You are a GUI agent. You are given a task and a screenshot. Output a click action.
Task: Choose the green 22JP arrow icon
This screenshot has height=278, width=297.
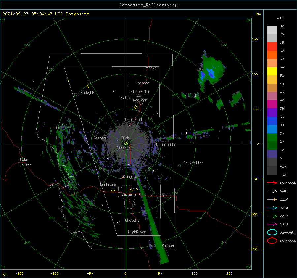[272, 216]
